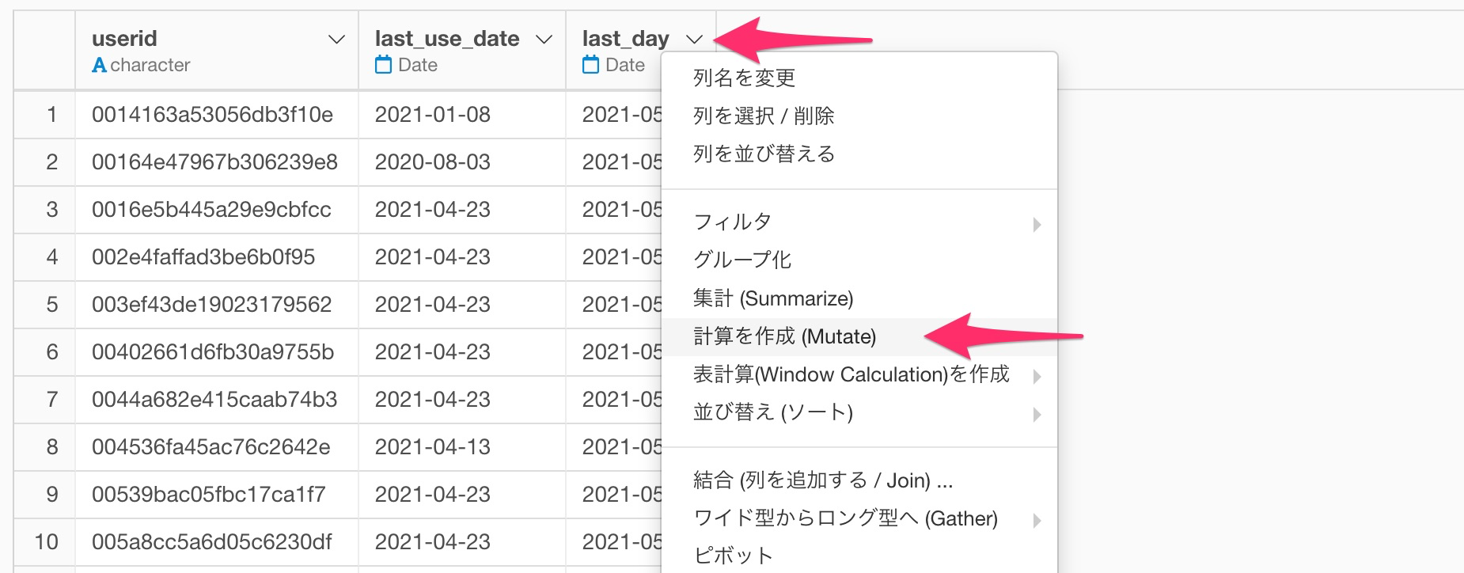Expand the Gather submenu arrow

(1037, 521)
